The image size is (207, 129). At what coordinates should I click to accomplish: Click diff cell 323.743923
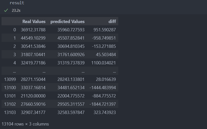click(105, 112)
